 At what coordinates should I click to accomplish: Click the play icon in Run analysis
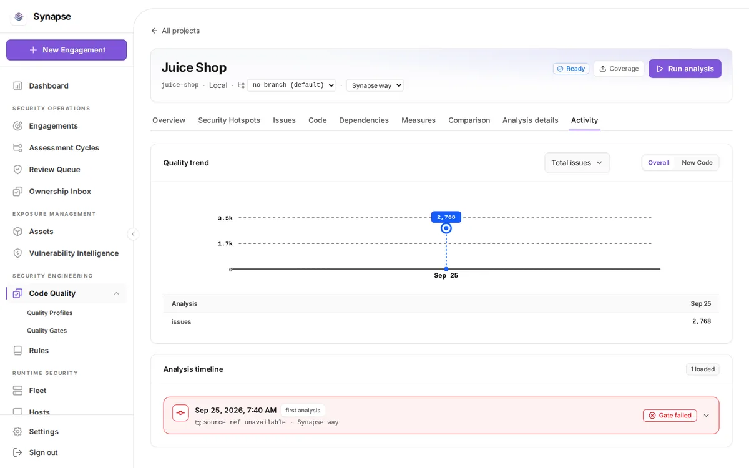[660, 69]
